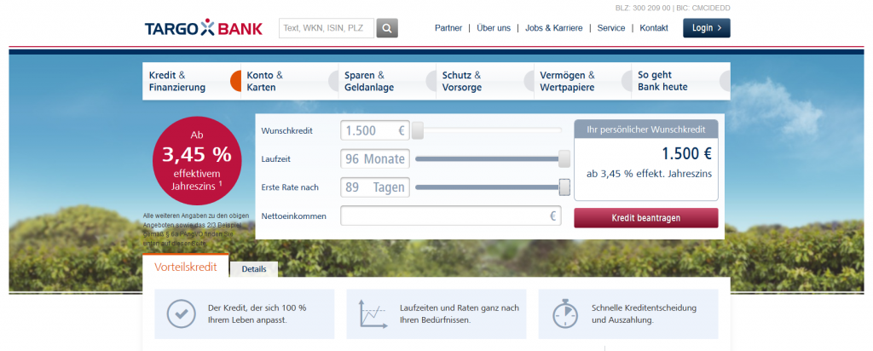Open the Konto & Karten menu

tap(290, 81)
